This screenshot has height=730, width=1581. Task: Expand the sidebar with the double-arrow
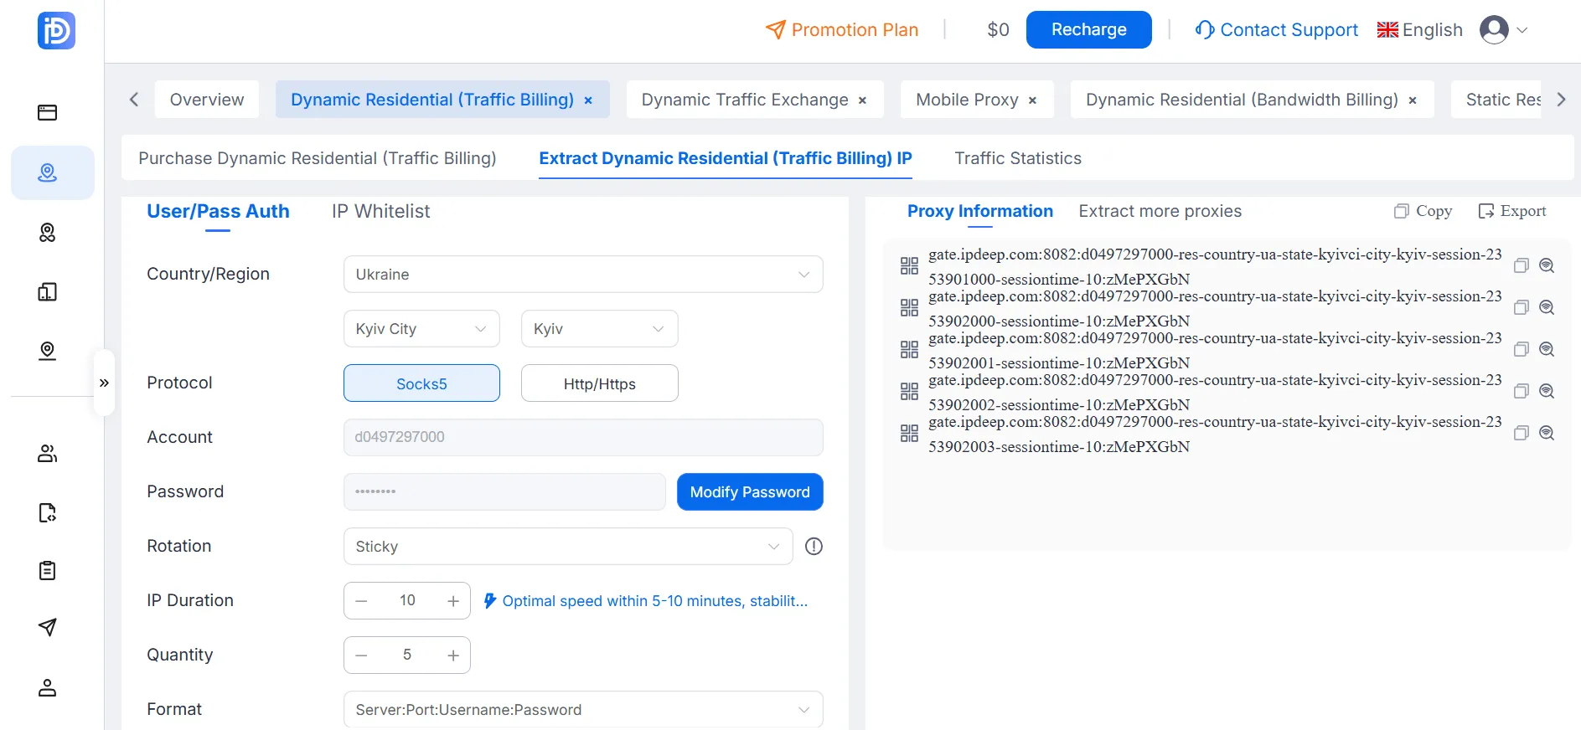pyautogui.click(x=104, y=383)
